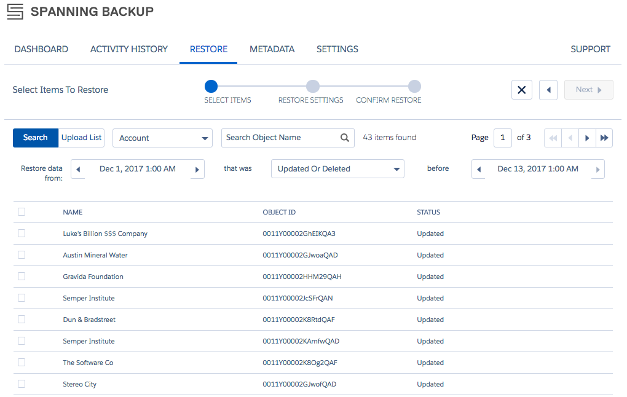The height and width of the screenshot is (397, 627).
Task: Open the Settings tab
Action: (337, 49)
